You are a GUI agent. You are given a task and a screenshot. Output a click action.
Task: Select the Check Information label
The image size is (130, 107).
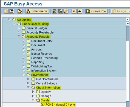pyautogui.click(x=48, y=88)
